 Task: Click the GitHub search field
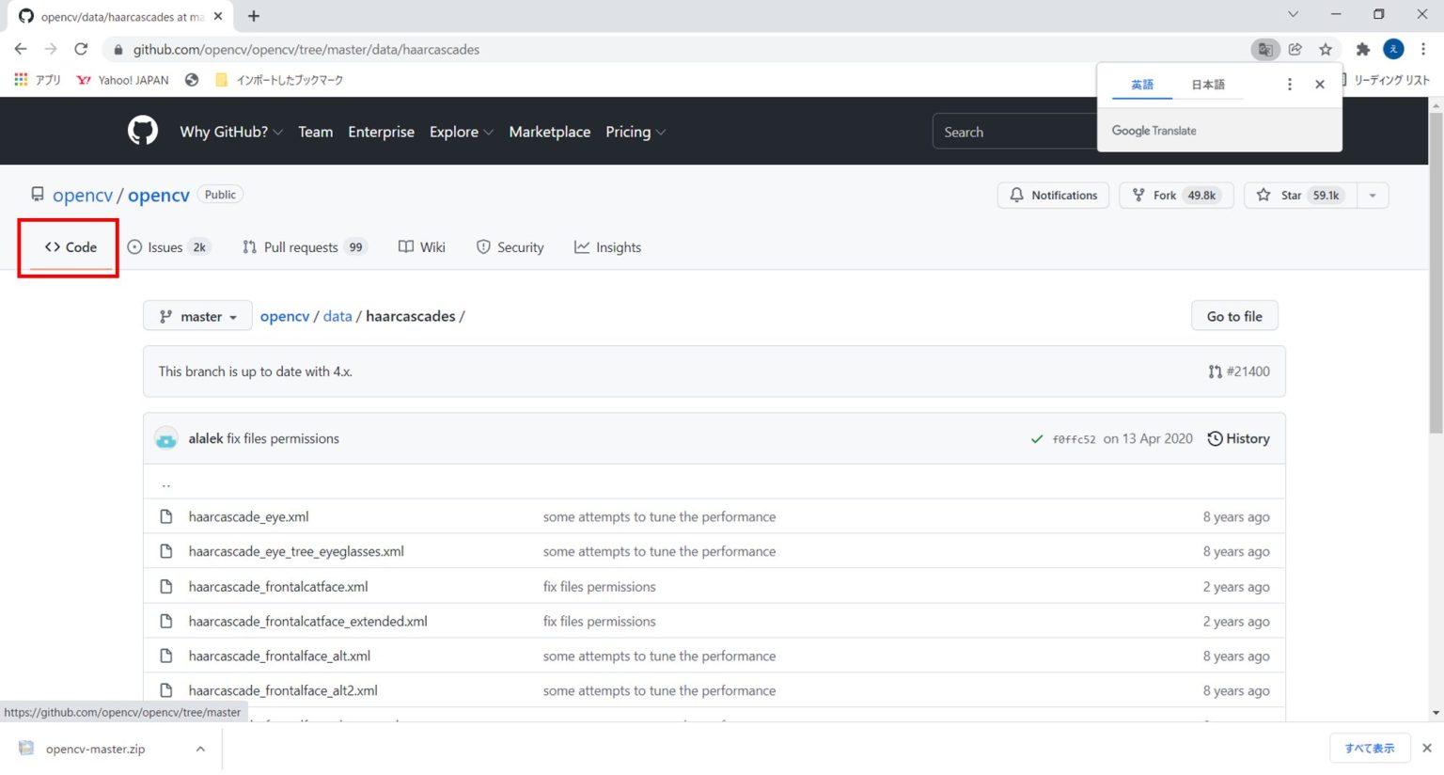coord(1013,133)
